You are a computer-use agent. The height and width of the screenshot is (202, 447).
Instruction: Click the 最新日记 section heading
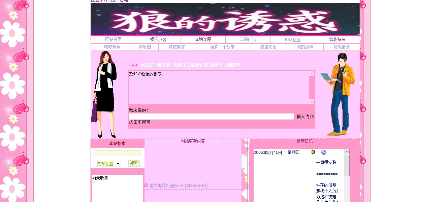point(305,141)
